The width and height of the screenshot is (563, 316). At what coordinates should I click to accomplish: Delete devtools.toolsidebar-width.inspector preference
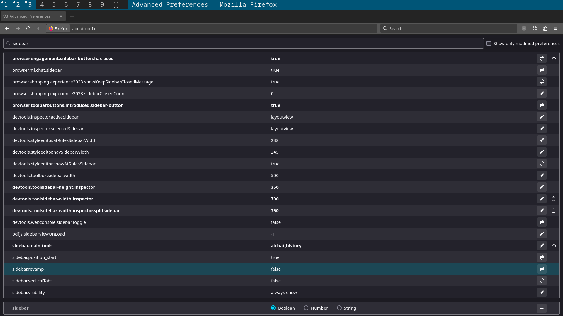point(554,199)
